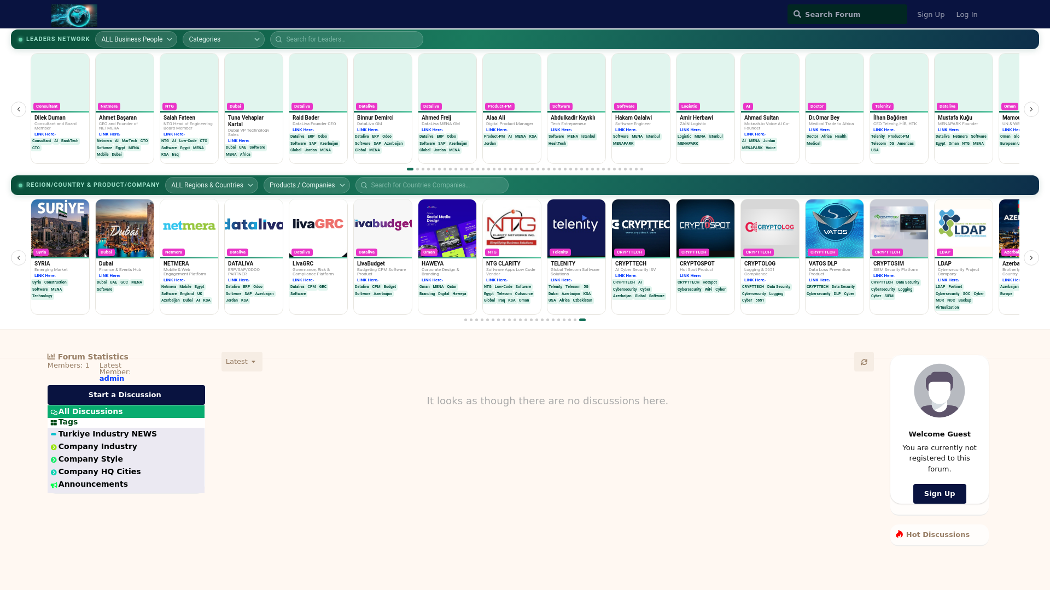The image size is (1050, 590).
Task: Click the Tags grid icon
Action: [x=54, y=422]
